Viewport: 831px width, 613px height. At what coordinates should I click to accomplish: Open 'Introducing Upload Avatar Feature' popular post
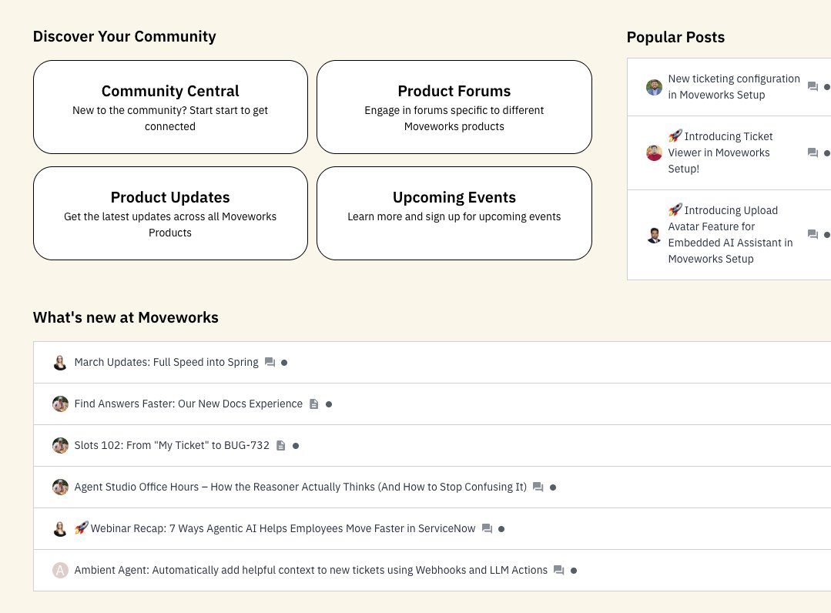pyautogui.click(x=729, y=234)
